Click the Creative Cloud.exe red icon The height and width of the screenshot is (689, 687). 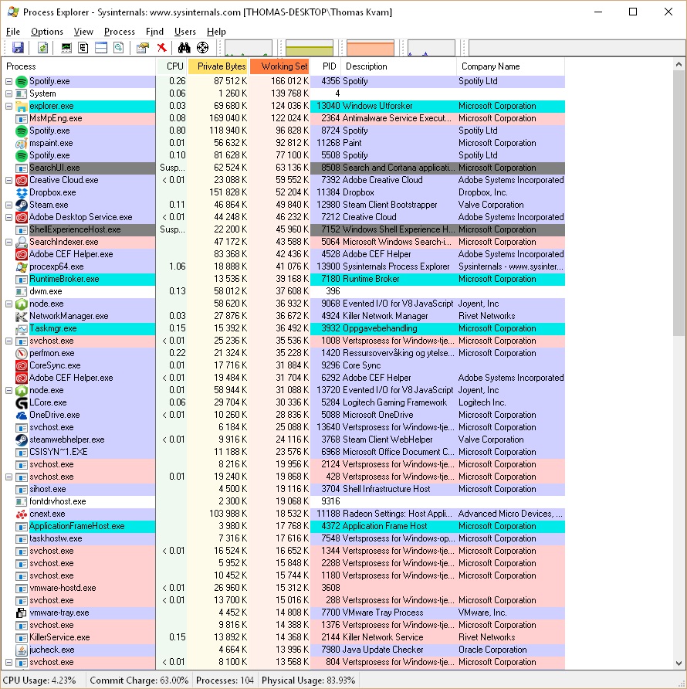[21, 180]
